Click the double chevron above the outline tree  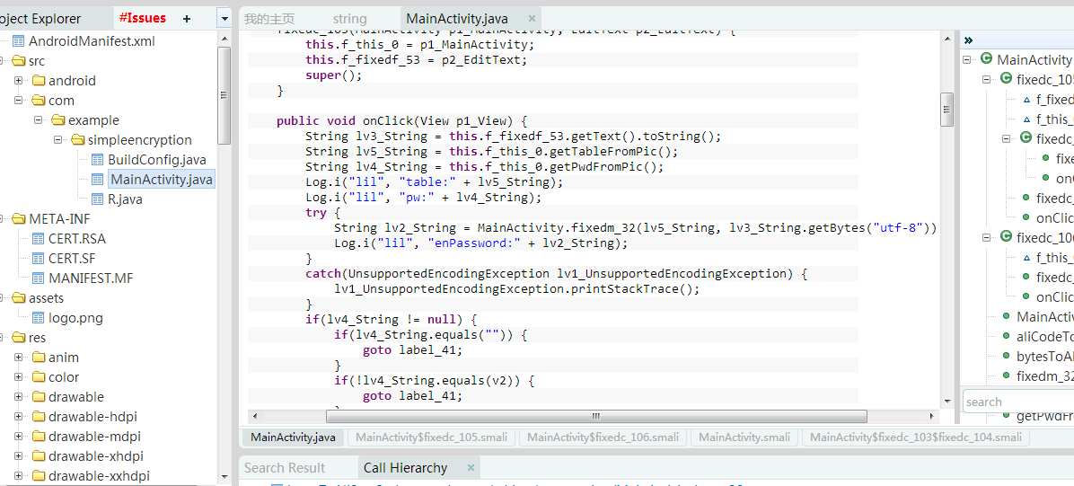968,40
